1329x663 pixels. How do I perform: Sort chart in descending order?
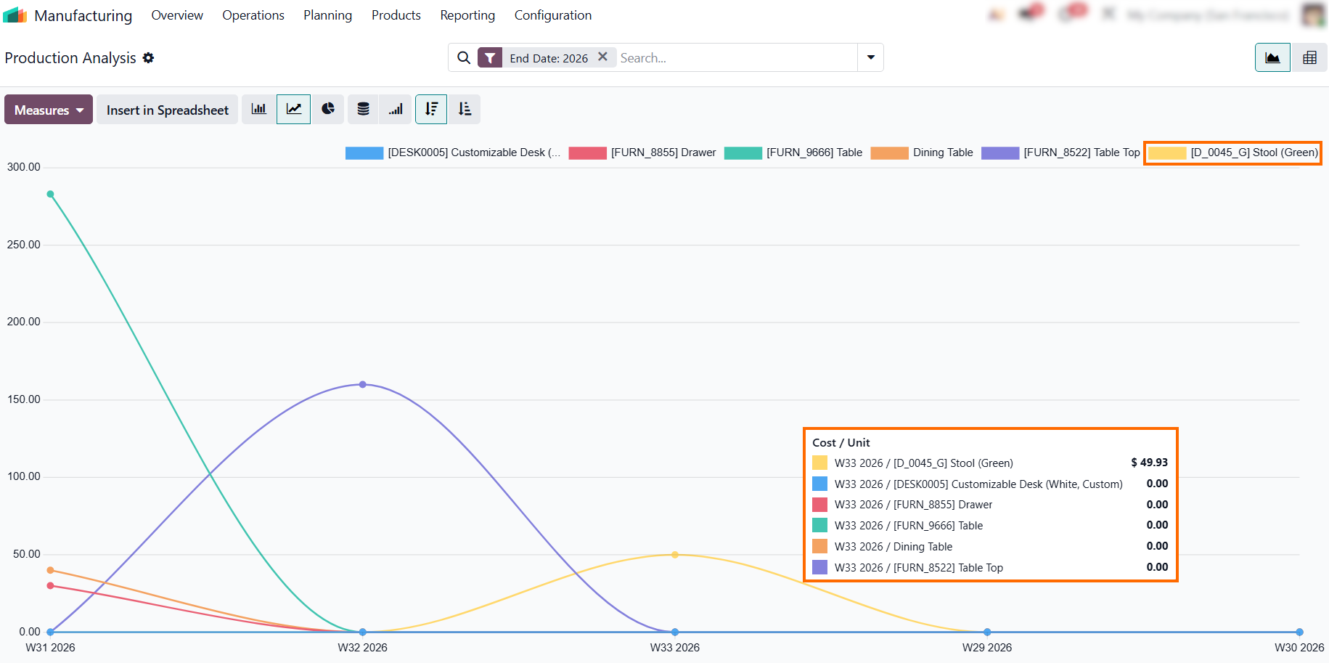(431, 110)
